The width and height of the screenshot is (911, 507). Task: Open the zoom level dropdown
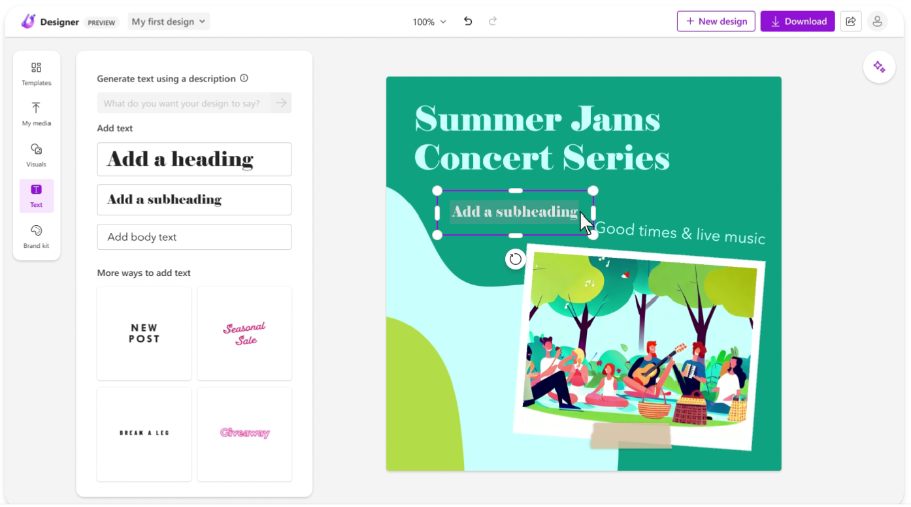point(428,21)
